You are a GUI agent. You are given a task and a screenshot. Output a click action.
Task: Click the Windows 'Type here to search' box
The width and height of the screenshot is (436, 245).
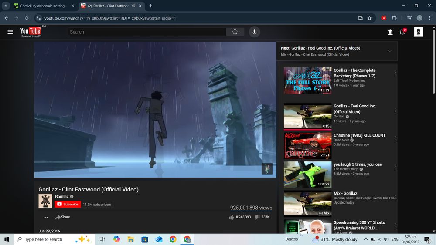[54, 239]
